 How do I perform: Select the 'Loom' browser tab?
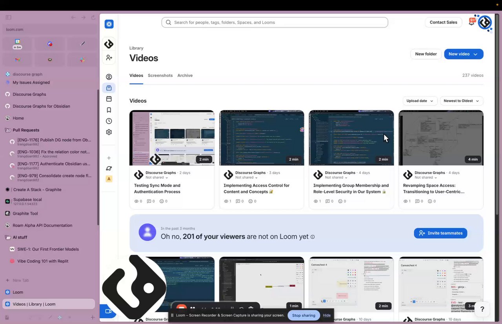click(x=49, y=292)
